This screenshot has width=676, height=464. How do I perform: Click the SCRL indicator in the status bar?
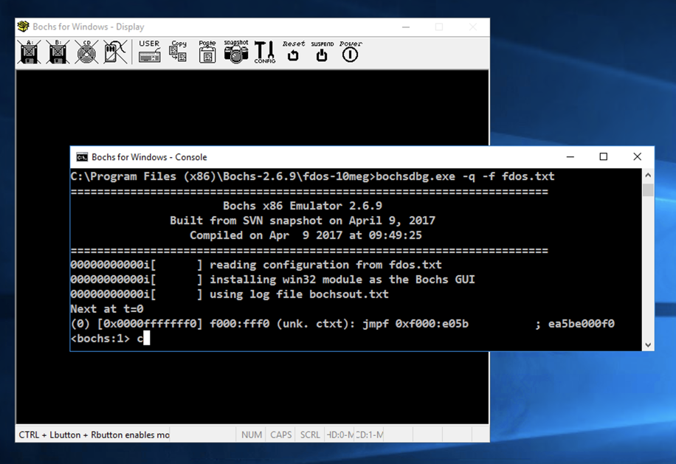coord(310,434)
